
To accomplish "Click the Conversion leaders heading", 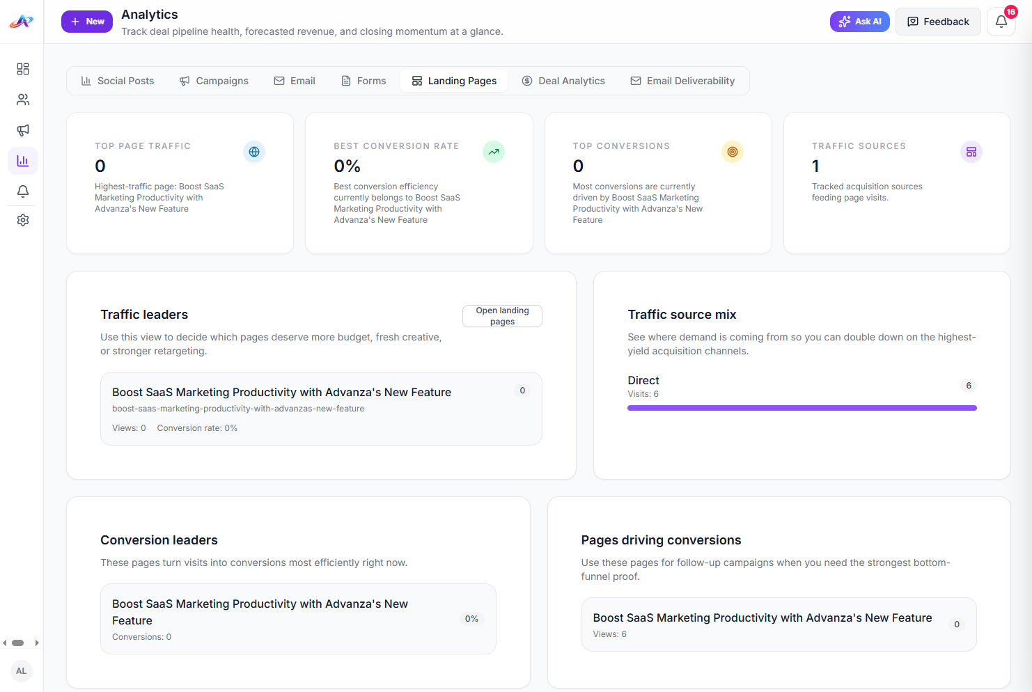I will click(159, 540).
